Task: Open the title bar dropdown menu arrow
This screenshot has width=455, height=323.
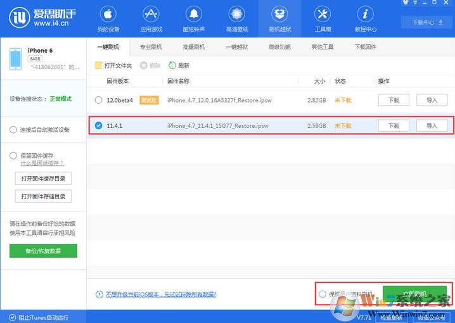Action: [416, 3]
